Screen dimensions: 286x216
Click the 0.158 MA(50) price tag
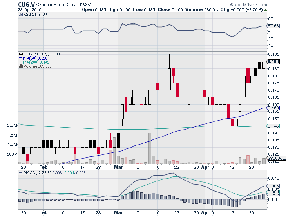coord(273,108)
